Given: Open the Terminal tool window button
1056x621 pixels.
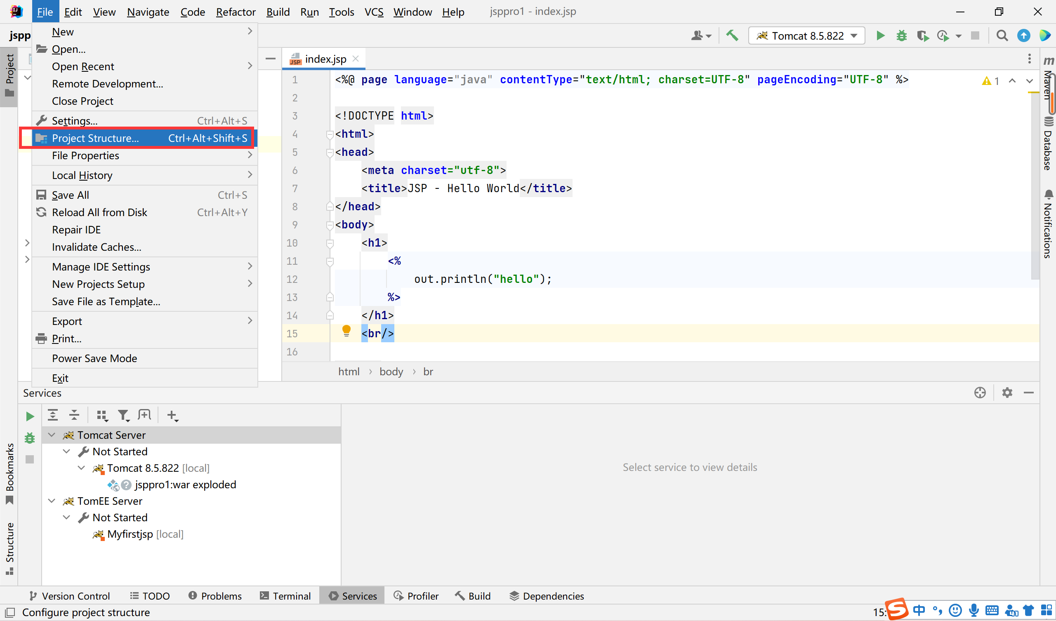Looking at the screenshot, I should (285, 596).
